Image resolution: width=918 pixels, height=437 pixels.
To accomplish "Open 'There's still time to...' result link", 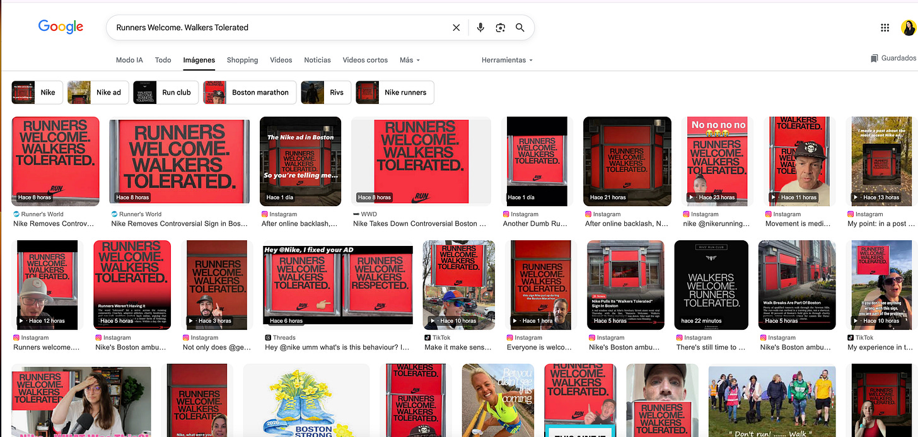I will [x=710, y=347].
